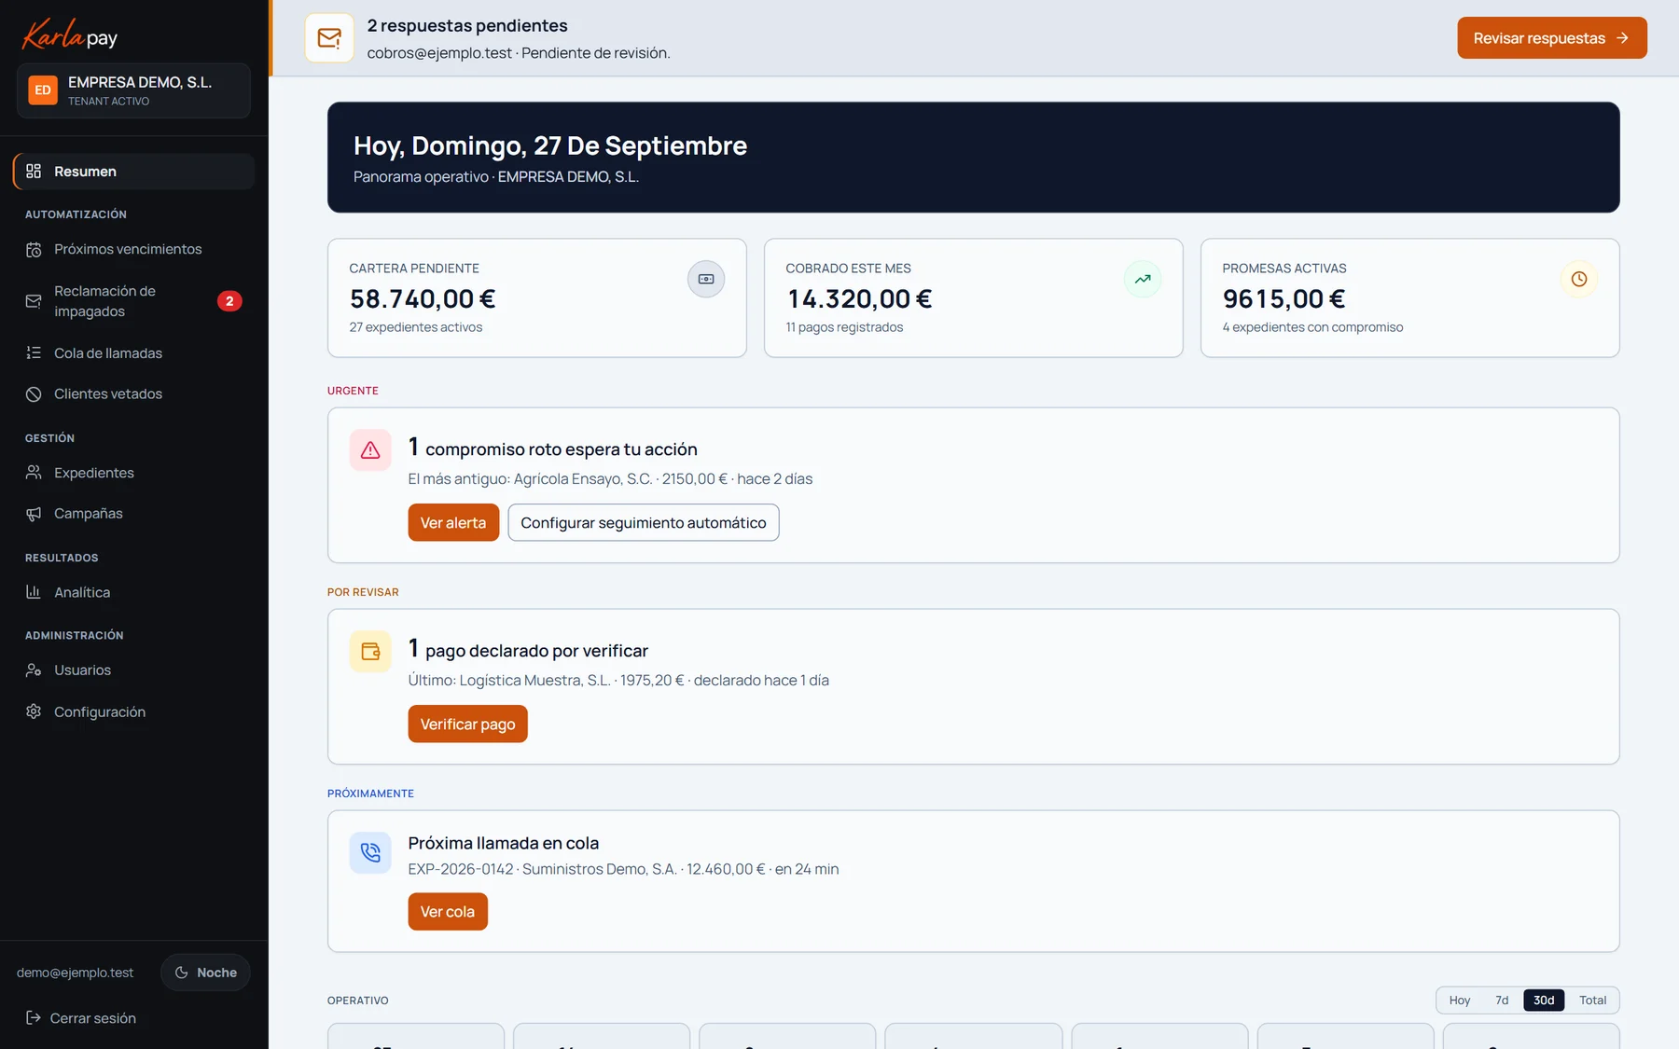
Task: Click the trending-up icon in Cobrado este mes
Action: 1143,279
